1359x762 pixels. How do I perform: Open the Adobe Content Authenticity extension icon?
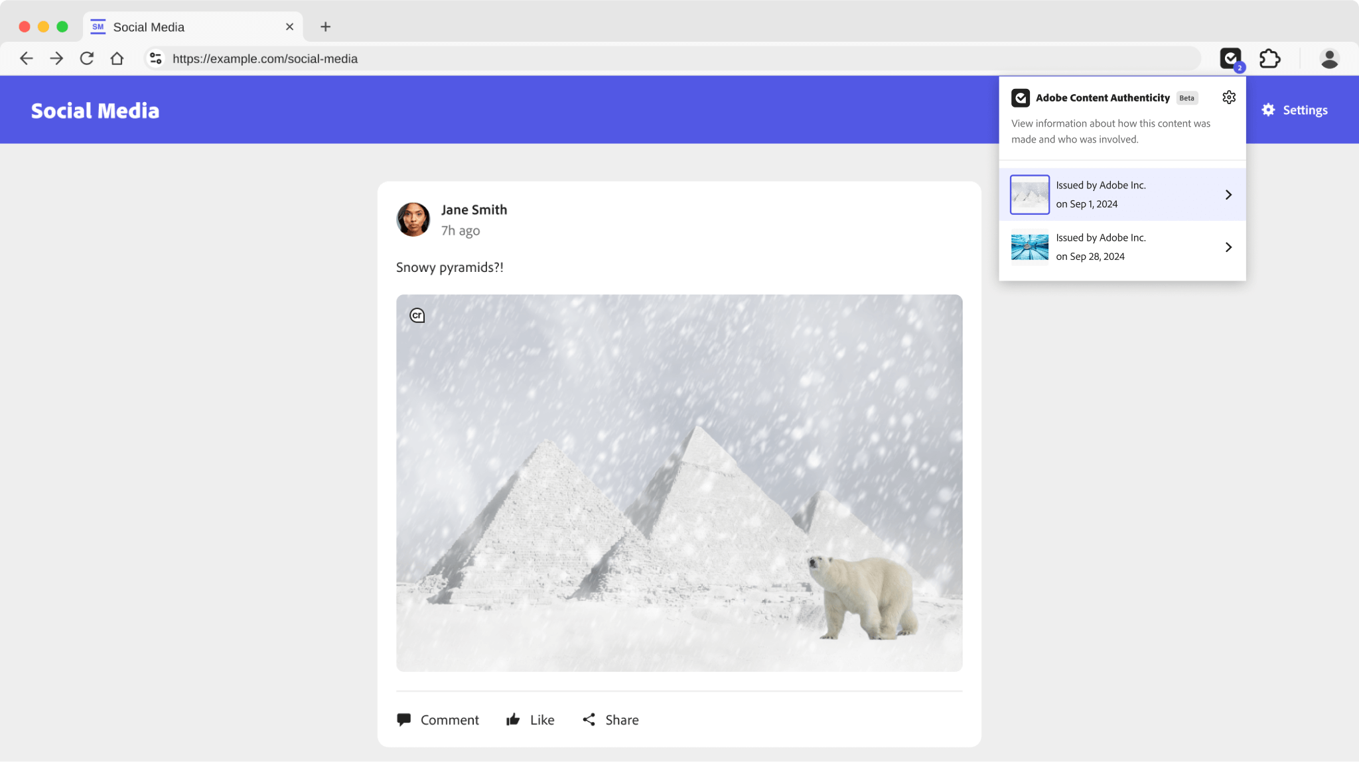1230,58
